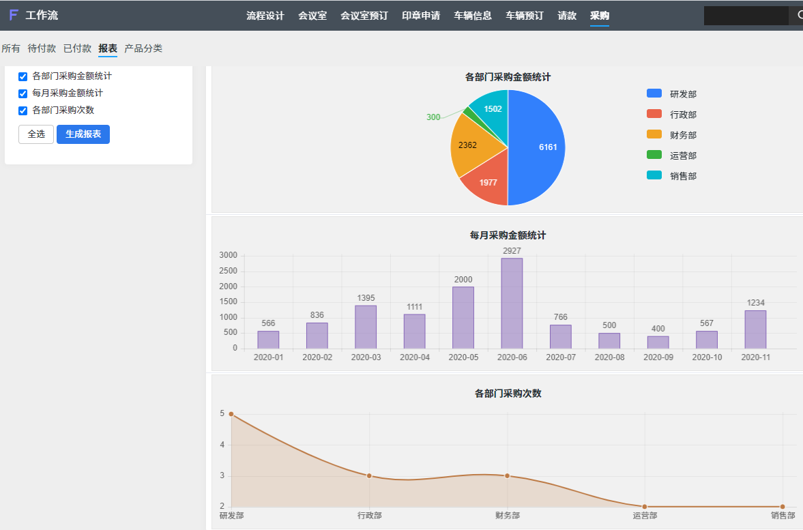
Task: Disable the 各部门采购次数 checkbox
Action: click(23, 111)
